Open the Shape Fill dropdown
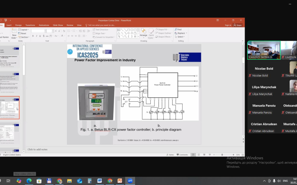 [162, 30]
